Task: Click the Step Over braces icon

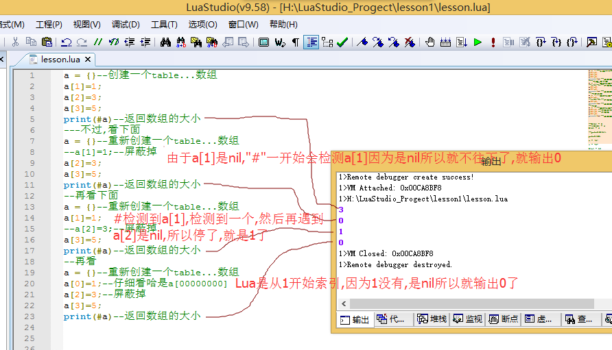Action: click(x=556, y=42)
